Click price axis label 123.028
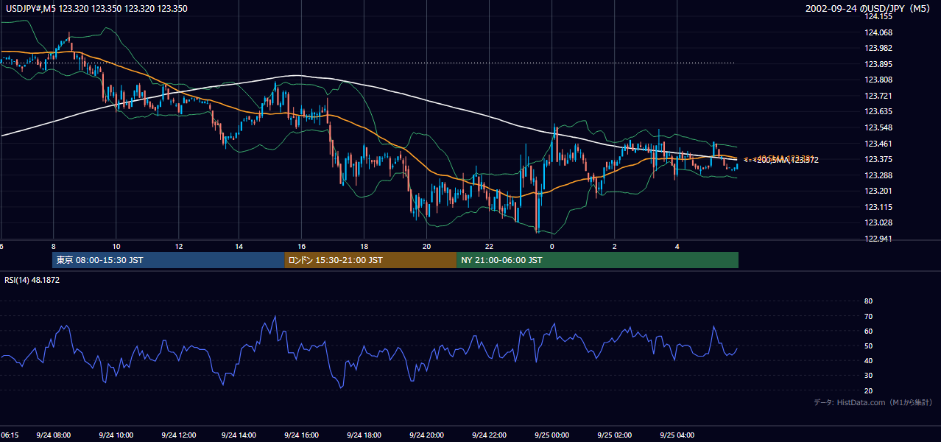The height and width of the screenshot is (442, 941). [878, 222]
